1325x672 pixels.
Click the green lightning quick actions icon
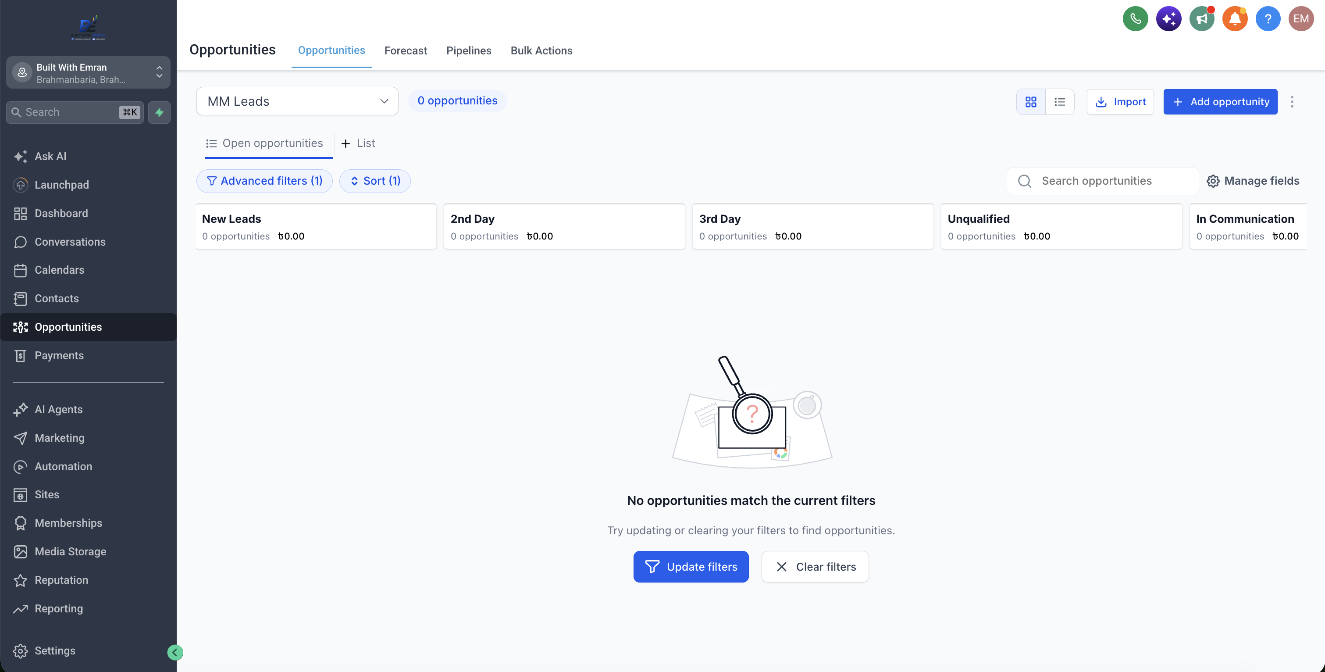coord(160,112)
